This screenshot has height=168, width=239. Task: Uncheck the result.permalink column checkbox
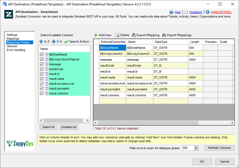coord(42,88)
